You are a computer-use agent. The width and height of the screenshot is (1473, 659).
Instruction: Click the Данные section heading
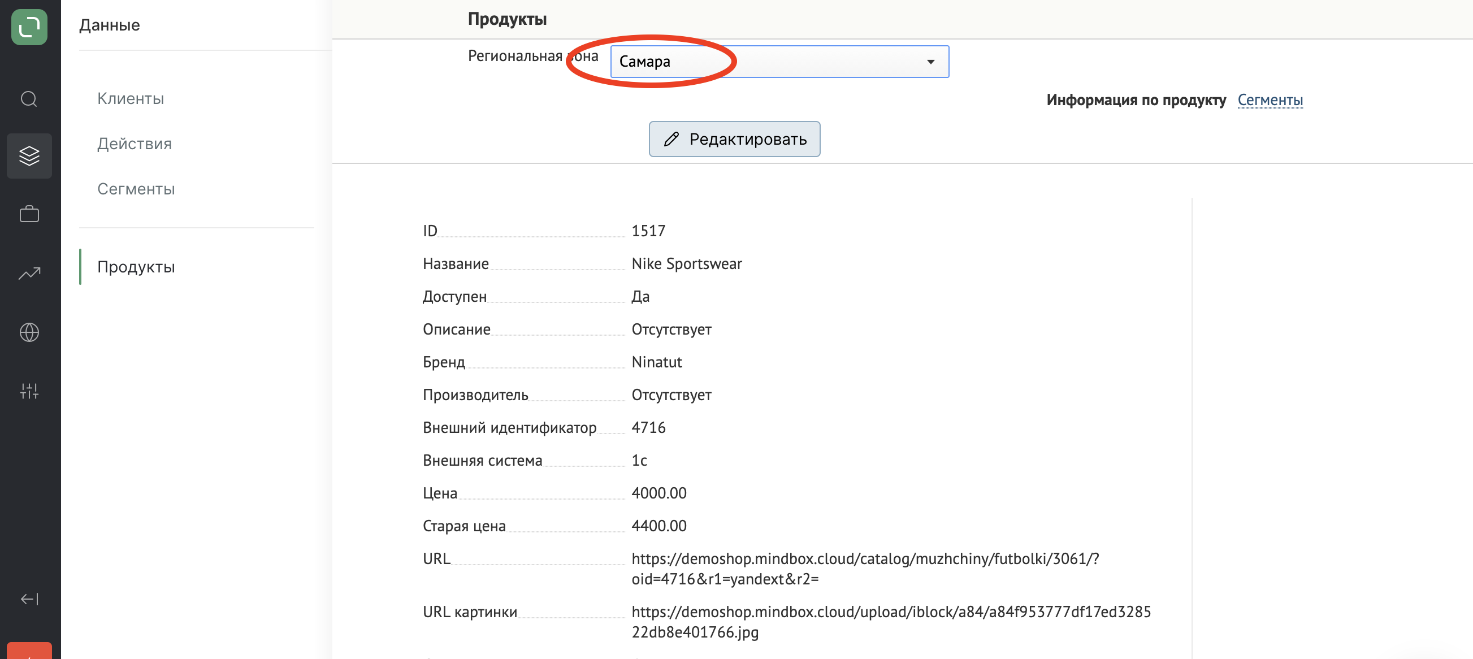pyautogui.click(x=109, y=24)
